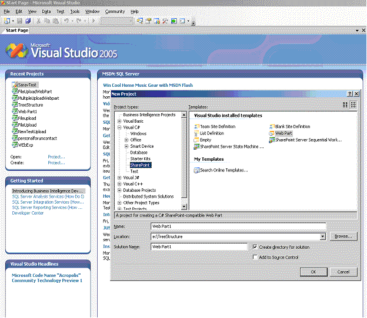This screenshot has width=367, height=318.
Task: Choose the Empty template
Action: coord(202,140)
